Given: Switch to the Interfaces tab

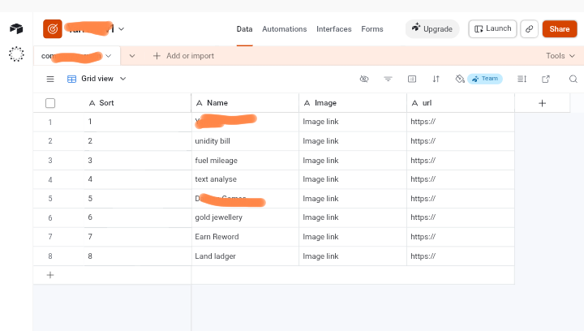Looking at the screenshot, I should (x=333, y=29).
